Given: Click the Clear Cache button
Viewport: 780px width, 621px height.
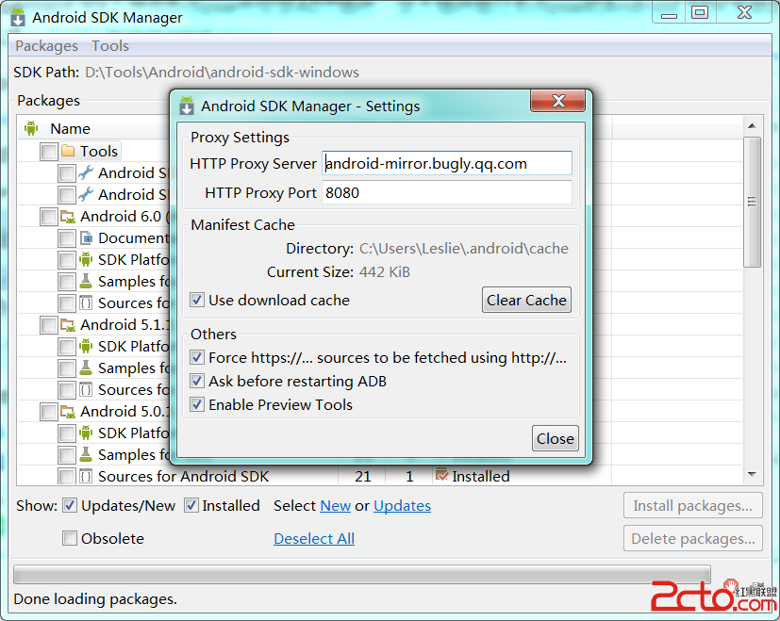Looking at the screenshot, I should pyautogui.click(x=526, y=300).
